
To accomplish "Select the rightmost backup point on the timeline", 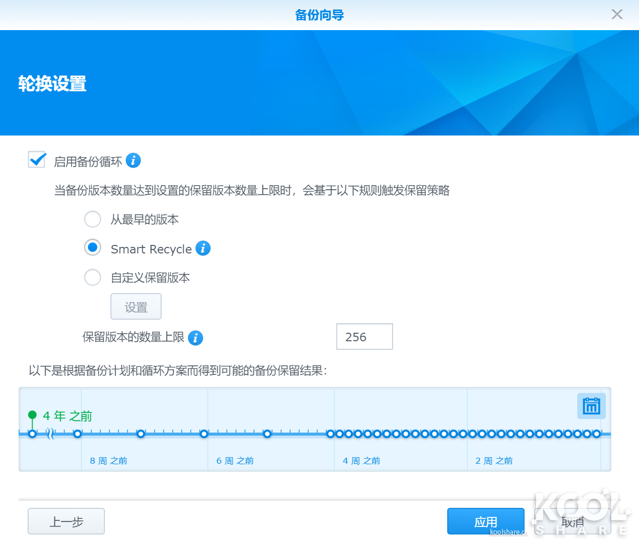I will (x=596, y=434).
